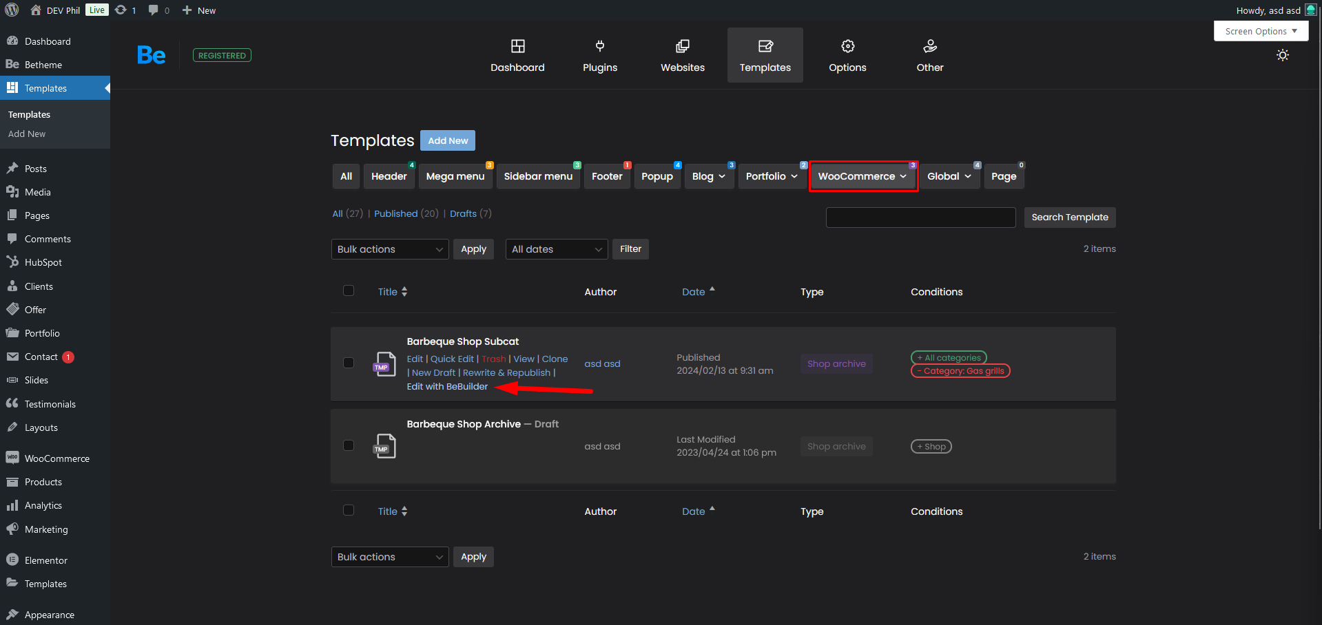Viewport: 1322px width, 625px height.
Task: Tick the Barbeque Shop Subcat row checkbox
Action: tap(349, 363)
